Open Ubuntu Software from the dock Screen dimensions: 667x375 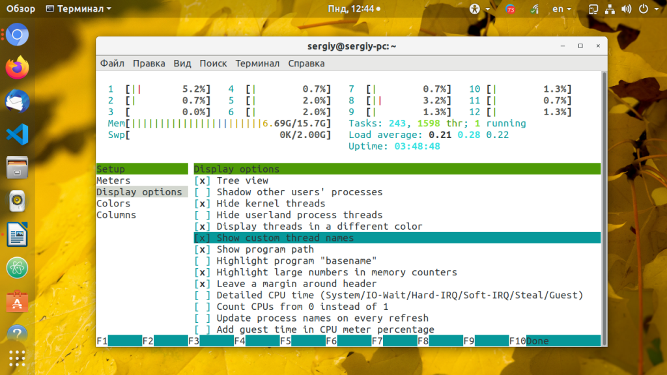tap(18, 301)
